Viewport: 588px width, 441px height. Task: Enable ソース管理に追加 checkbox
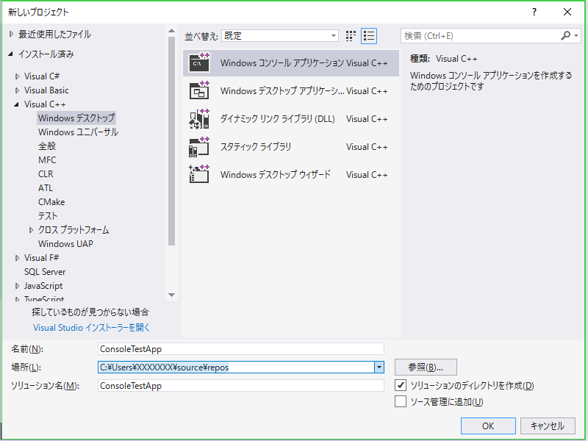401,401
